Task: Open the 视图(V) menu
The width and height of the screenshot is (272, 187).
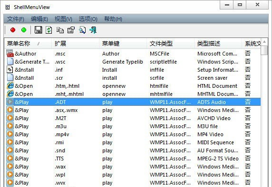Action: click(63, 19)
